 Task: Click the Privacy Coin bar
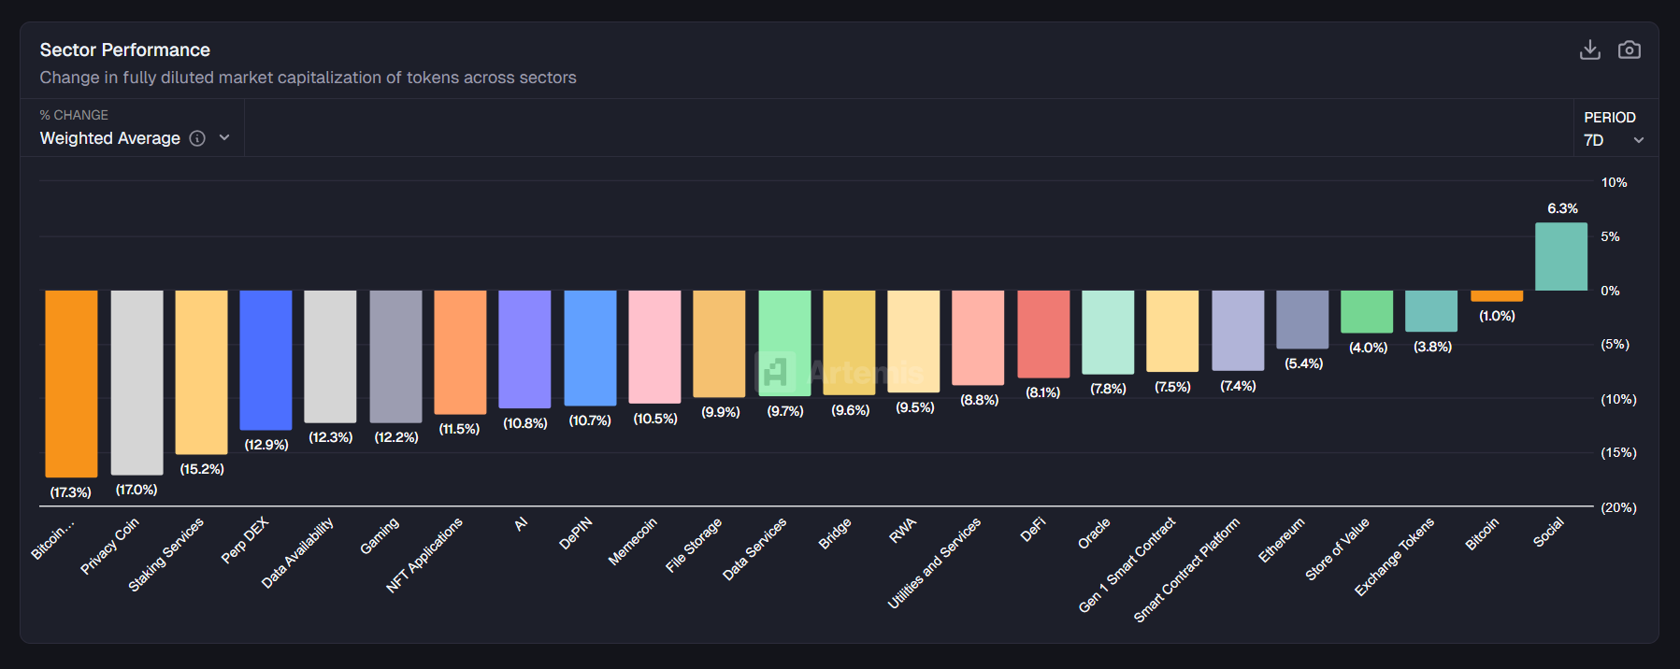point(136,382)
